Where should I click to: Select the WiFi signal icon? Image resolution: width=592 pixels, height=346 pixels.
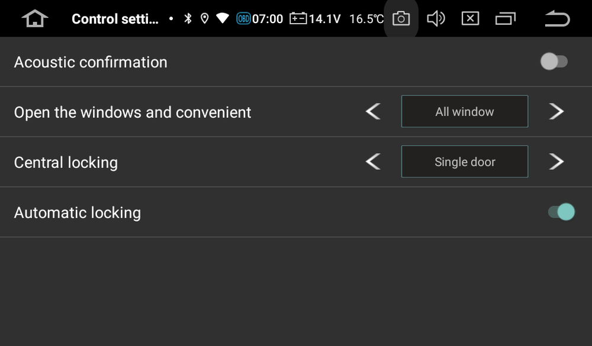[x=223, y=18]
